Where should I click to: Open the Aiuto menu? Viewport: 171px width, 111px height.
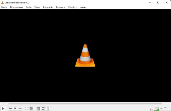[83, 7]
